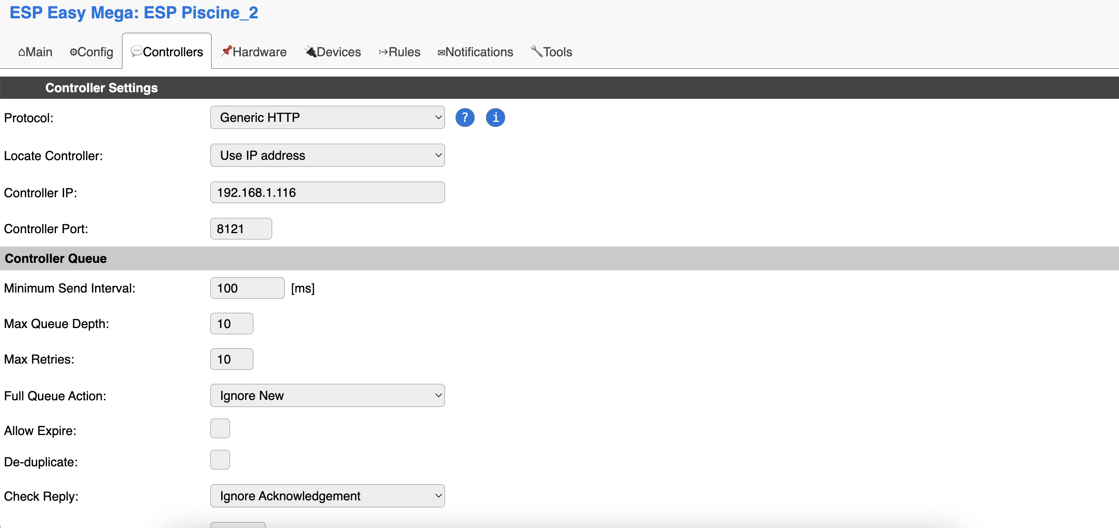Click the blue info icon beside Protocol
1119x528 pixels.
495,118
